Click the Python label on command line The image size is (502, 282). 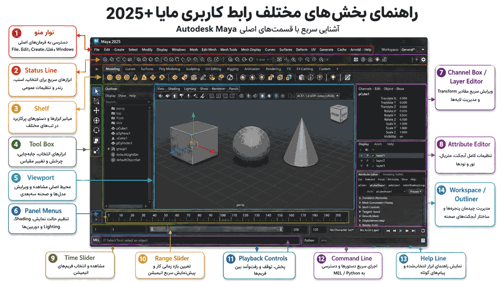click(309, 240)
